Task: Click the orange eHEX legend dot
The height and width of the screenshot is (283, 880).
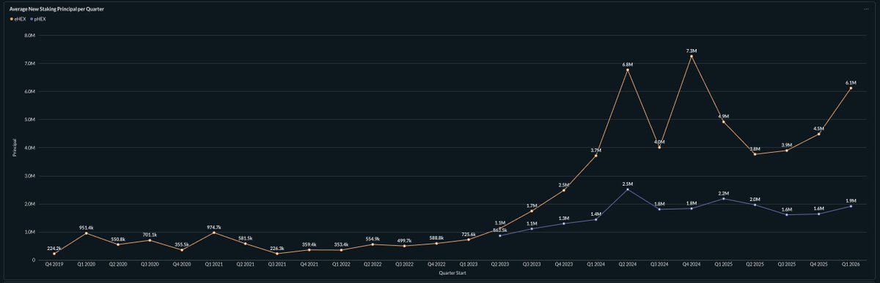Action: pyautogui.click(x=11, y=18)
